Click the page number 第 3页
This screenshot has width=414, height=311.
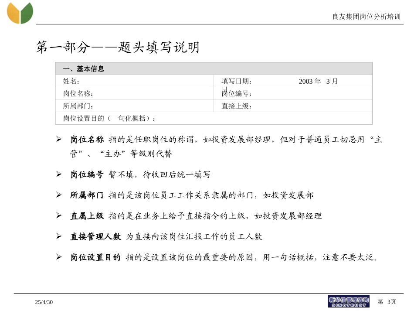[387, 301]
